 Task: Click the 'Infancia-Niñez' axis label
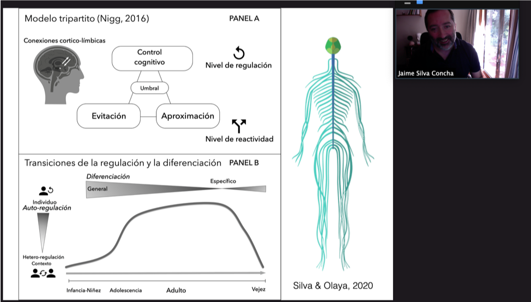(83, 290)
